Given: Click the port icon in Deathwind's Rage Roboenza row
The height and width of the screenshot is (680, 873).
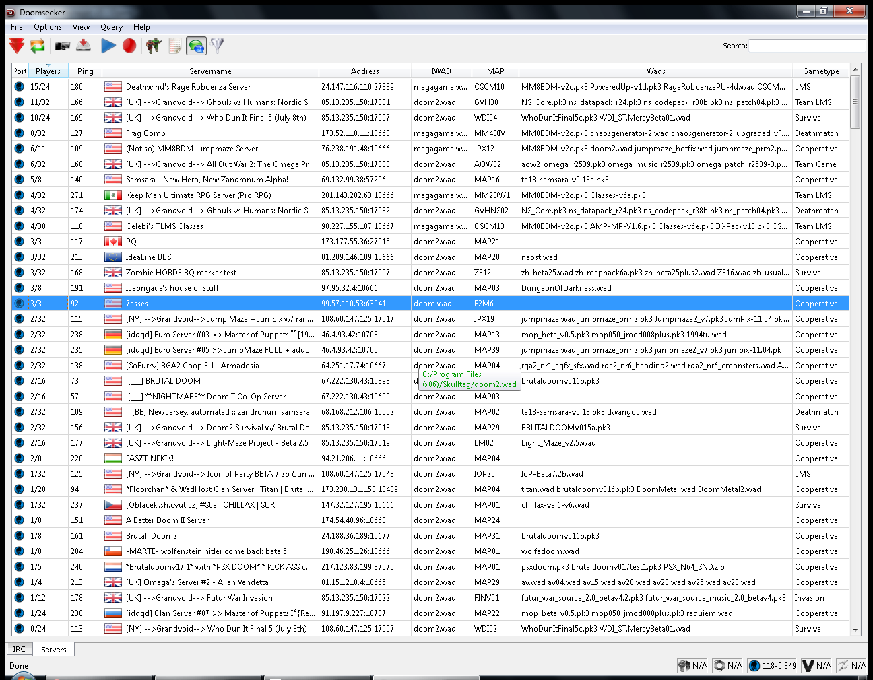Looking at the screenshot, I should pos(19,87).
